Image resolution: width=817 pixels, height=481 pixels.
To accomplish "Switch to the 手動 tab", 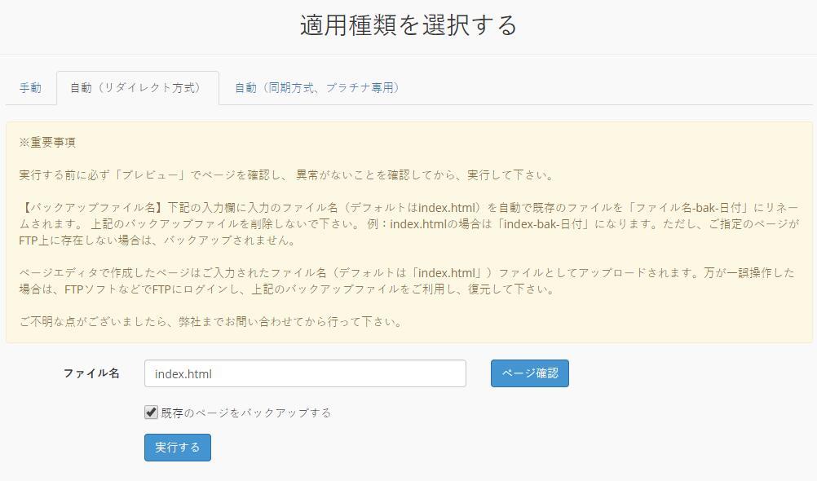I will click(30, 87).
